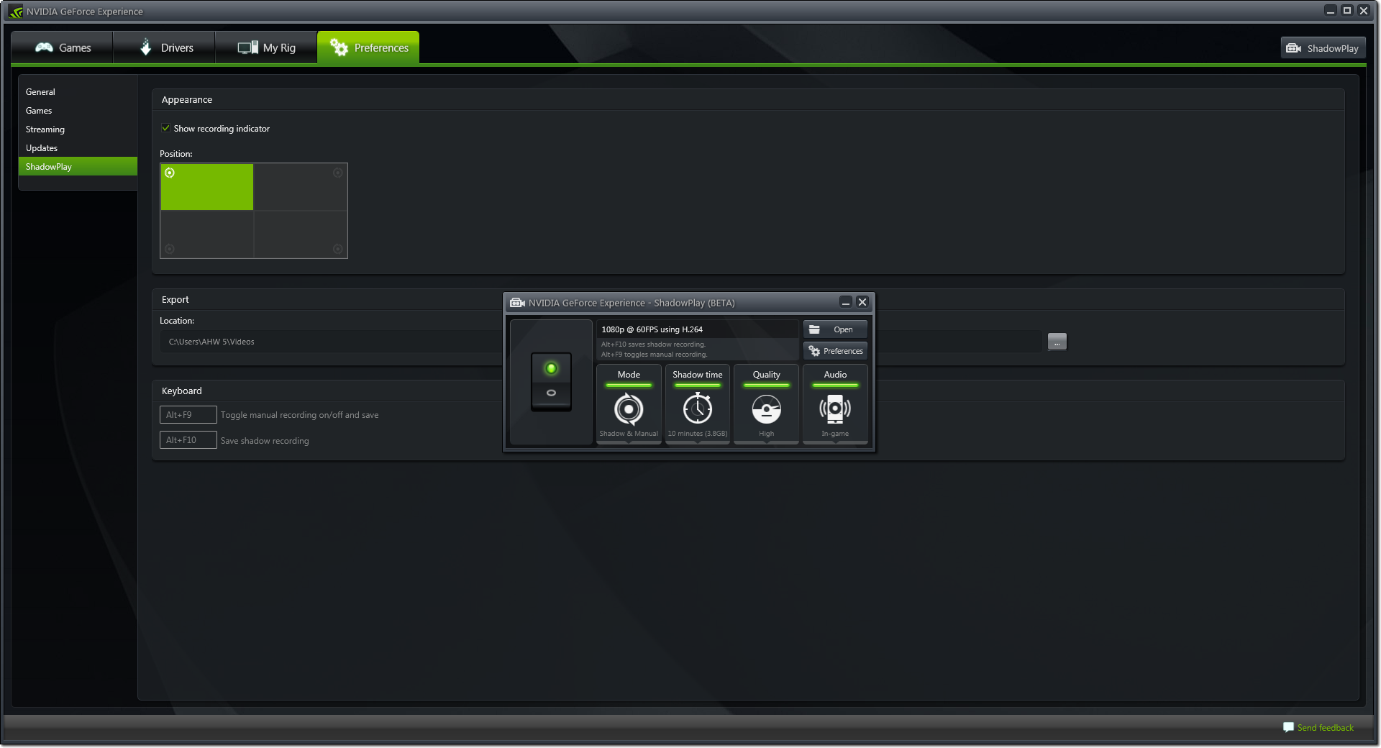
Task: Maximize the GeForce Experience main window
Action: (x=1347, y=10)
